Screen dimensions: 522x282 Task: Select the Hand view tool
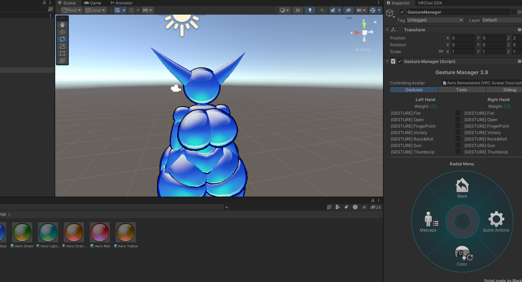(62, 25)
